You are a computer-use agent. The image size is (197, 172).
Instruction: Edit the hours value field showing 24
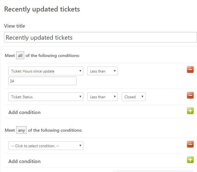[x=42, y=81]
